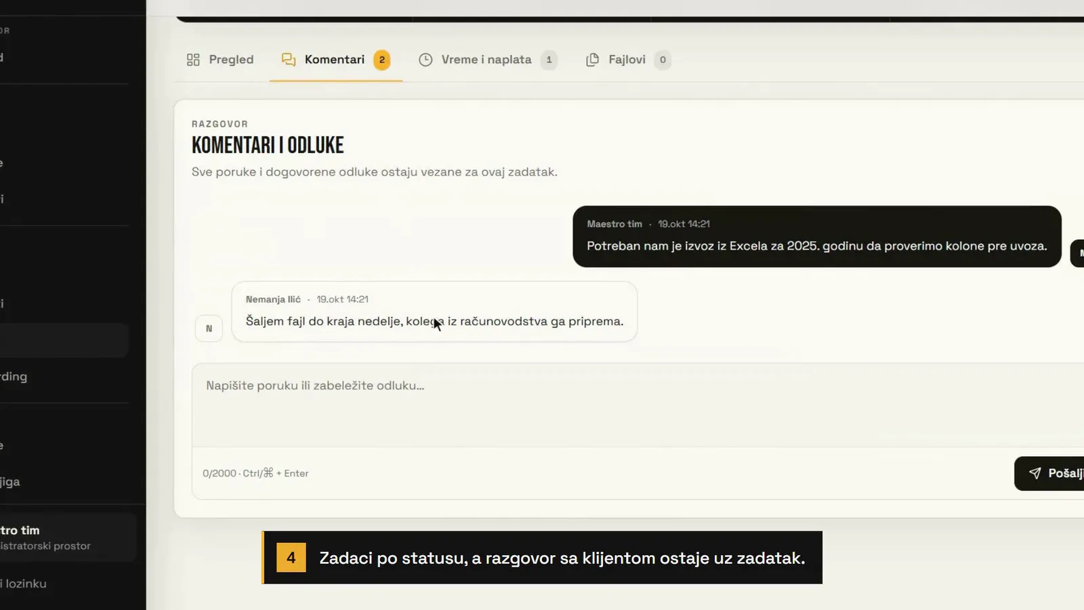Open the Vreme i naplata tab

click(488, 60)
